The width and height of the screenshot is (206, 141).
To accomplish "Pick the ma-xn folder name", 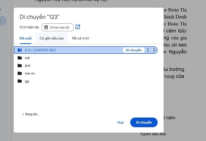I will 30,73.
